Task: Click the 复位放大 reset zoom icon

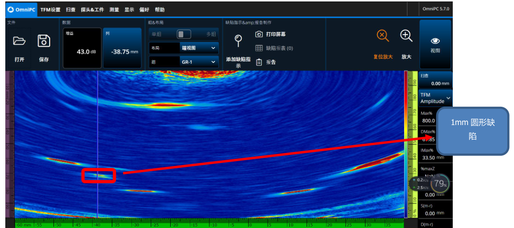Action: pyautogui.click(x=382, y=36)
